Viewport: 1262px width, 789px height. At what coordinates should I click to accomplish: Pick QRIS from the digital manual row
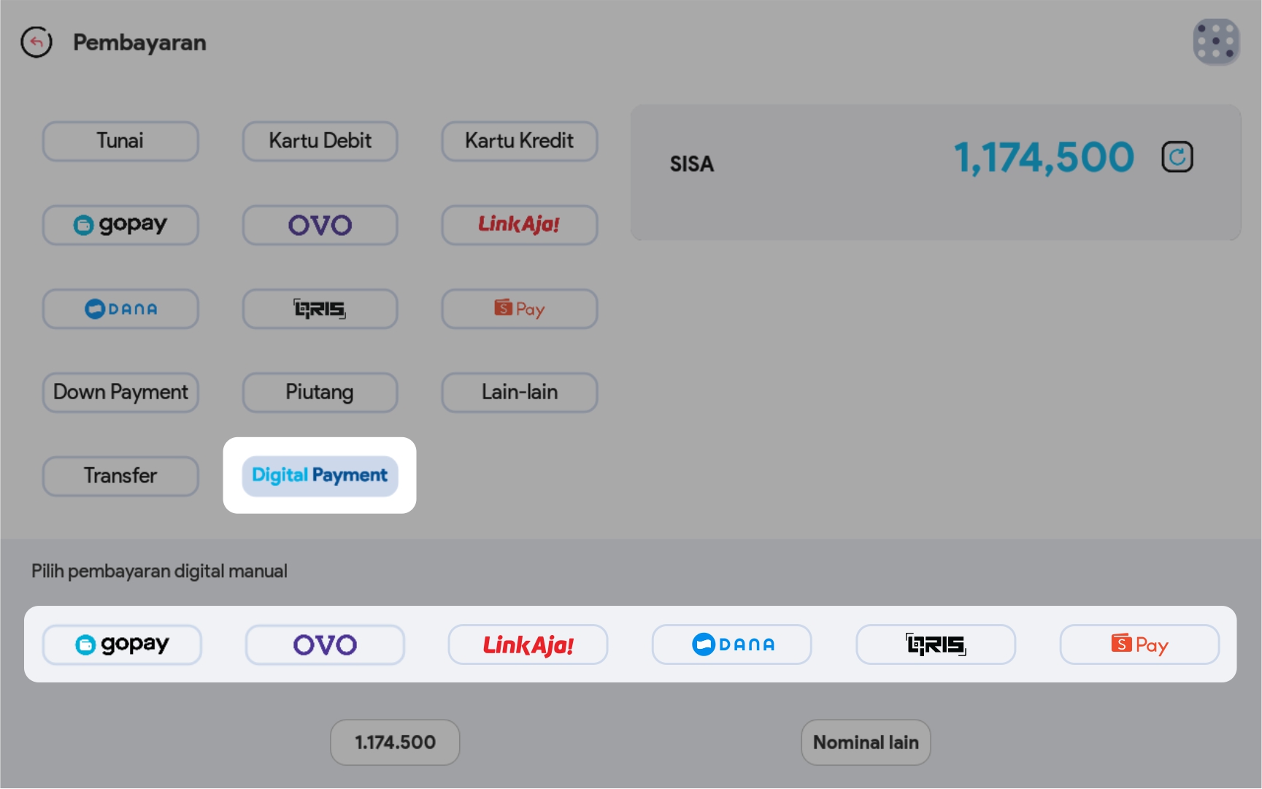(x=935, y=644)
